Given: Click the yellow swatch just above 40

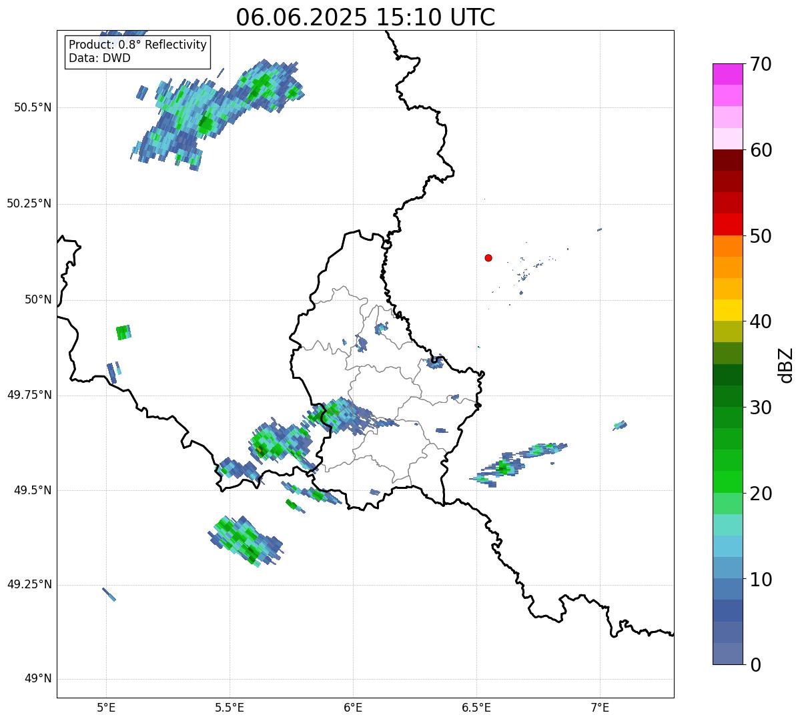Looking at the screenshot, I should (x=727, y=310).
